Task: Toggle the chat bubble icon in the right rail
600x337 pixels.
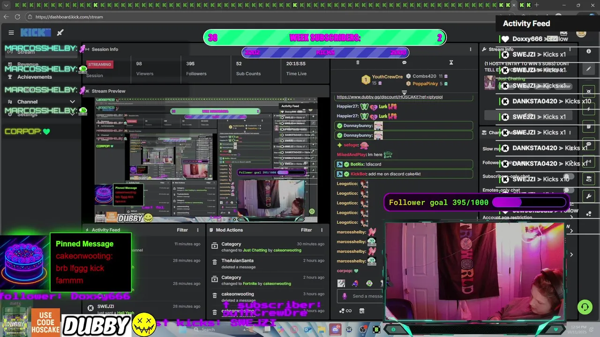Action: tap(589, 144)
